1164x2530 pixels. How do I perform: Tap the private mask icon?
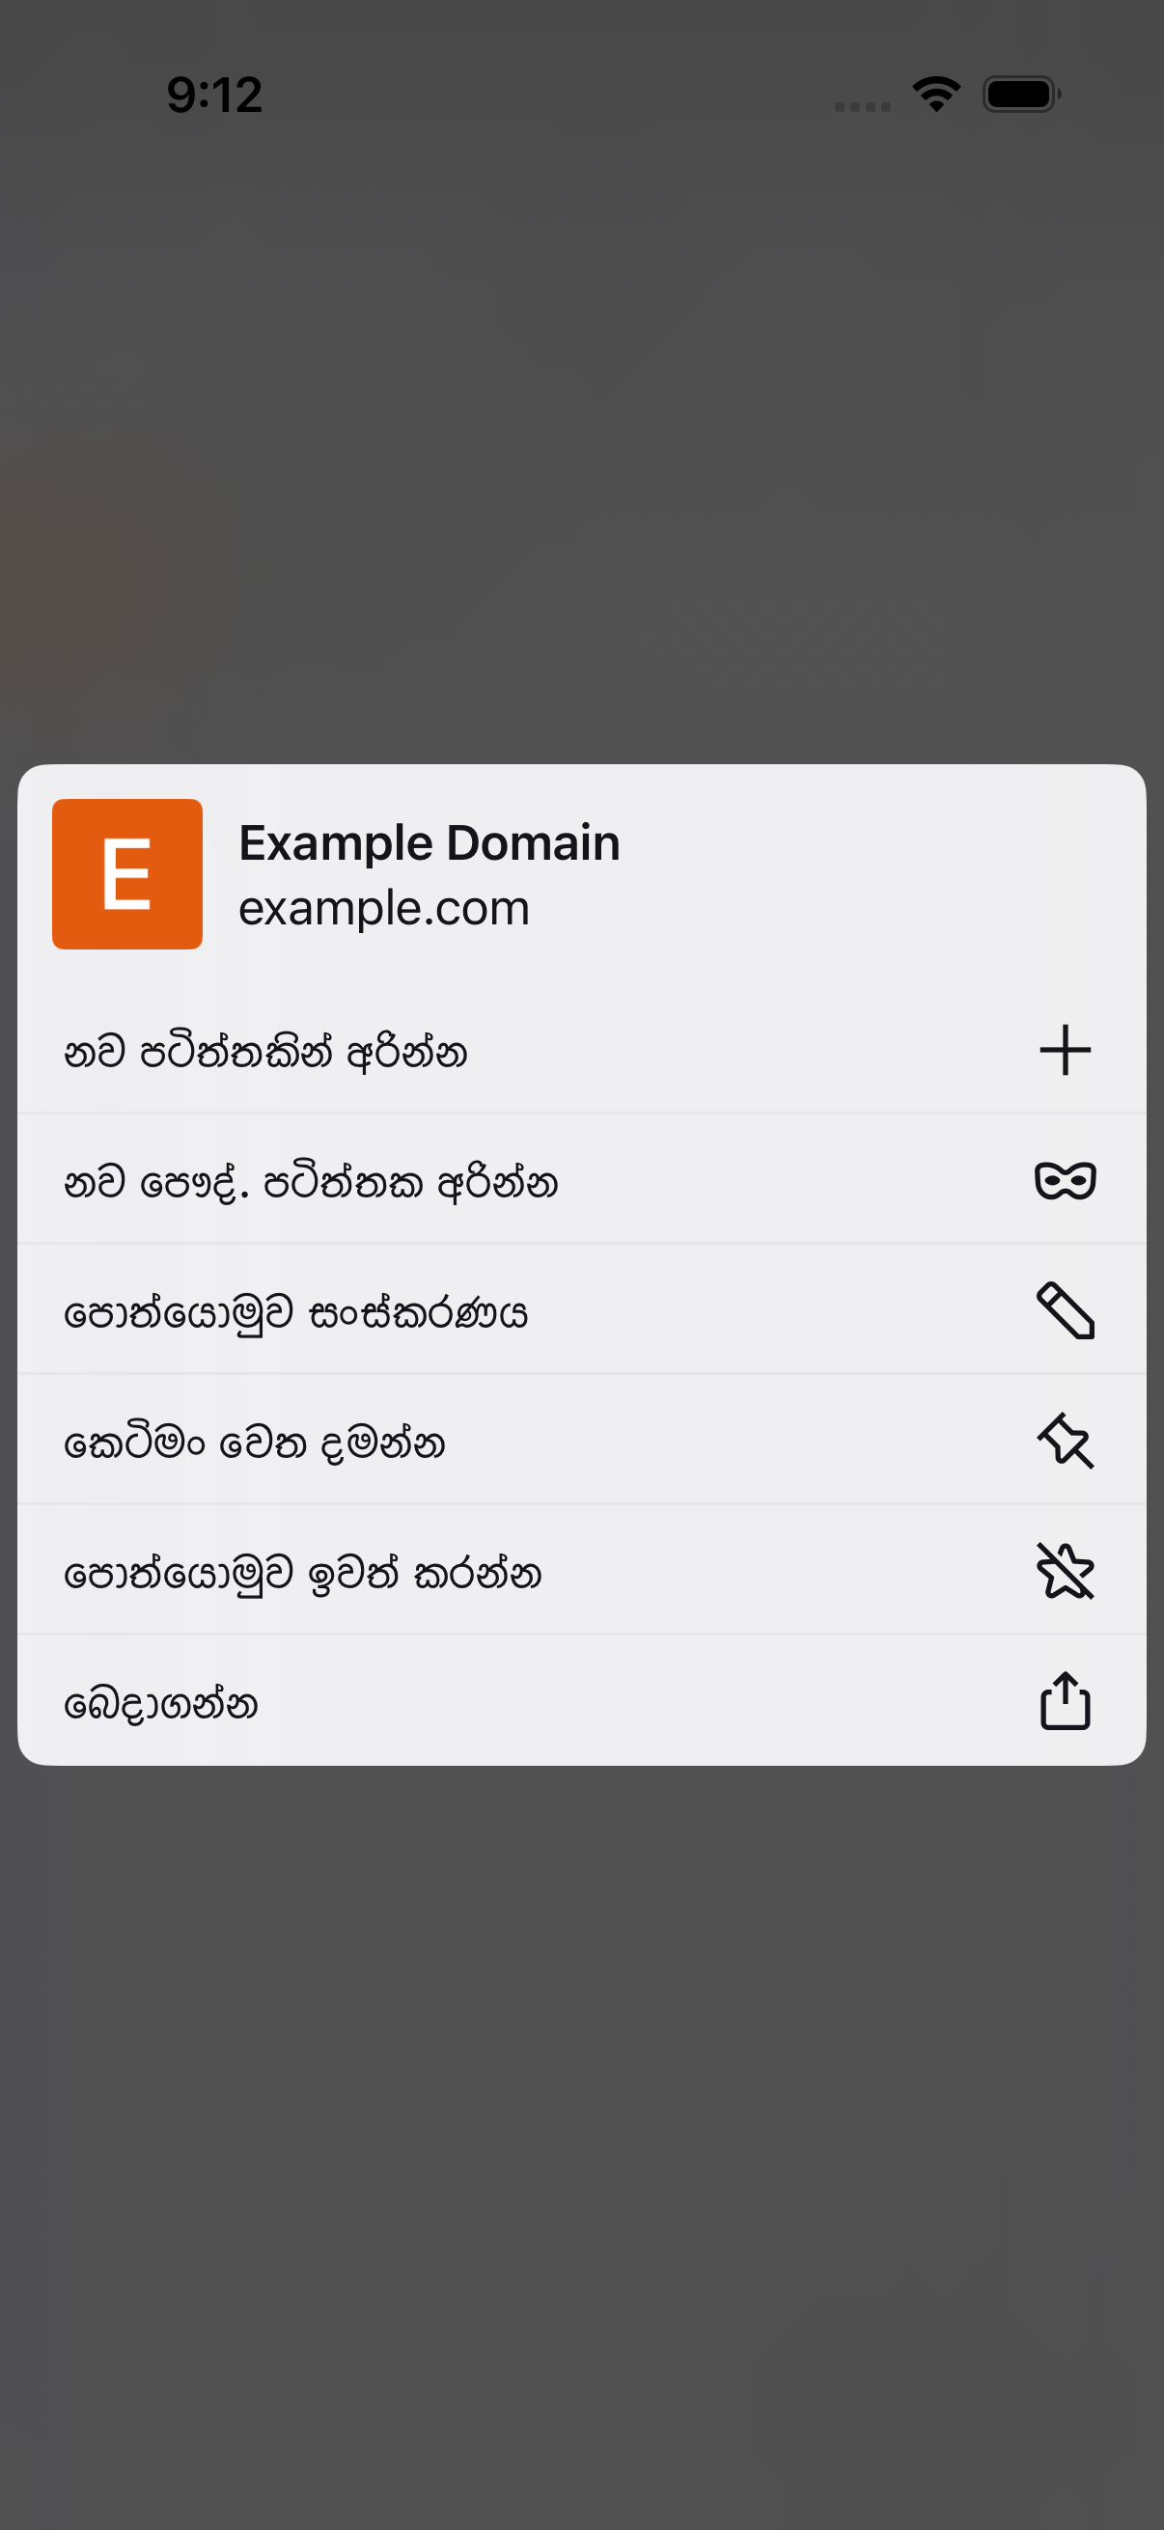pos(1065,1179)
